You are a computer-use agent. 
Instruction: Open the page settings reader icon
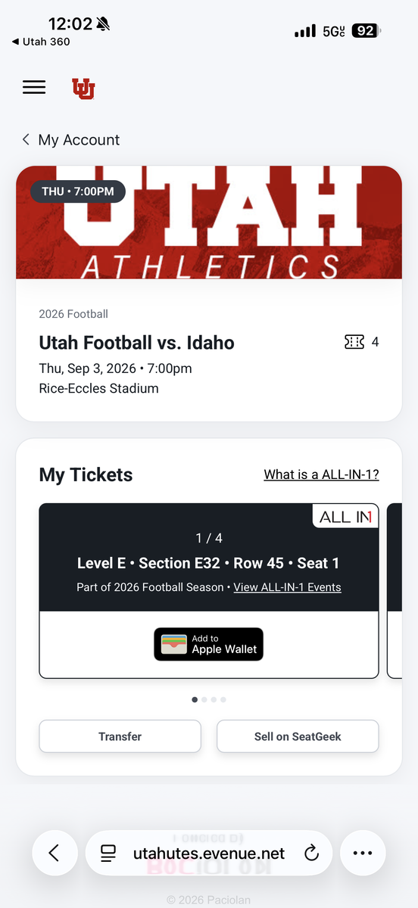click(x=108, y=854)
